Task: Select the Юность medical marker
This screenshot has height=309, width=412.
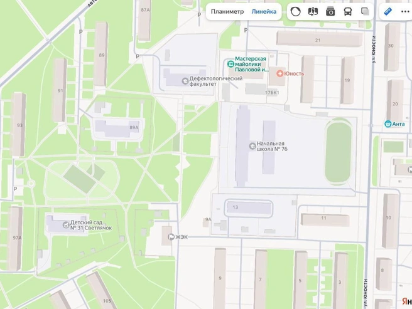Action: pos(280,73)
